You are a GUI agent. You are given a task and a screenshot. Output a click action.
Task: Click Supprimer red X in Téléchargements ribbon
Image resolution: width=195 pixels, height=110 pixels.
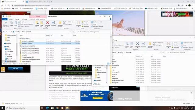coord(48,23)
